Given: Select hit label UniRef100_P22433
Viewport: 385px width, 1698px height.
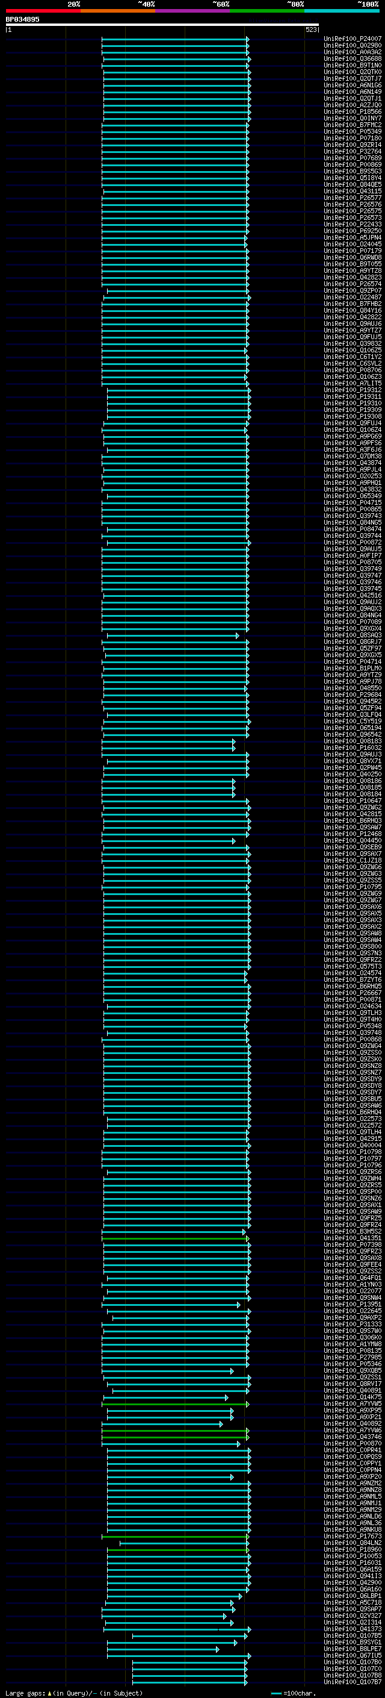Looking at the screenshot, I should tap(353, 224).
